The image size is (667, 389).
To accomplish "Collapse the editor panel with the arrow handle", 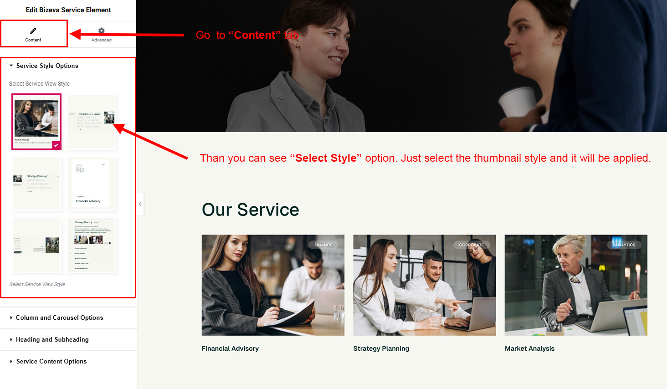I will click(140, 204).
